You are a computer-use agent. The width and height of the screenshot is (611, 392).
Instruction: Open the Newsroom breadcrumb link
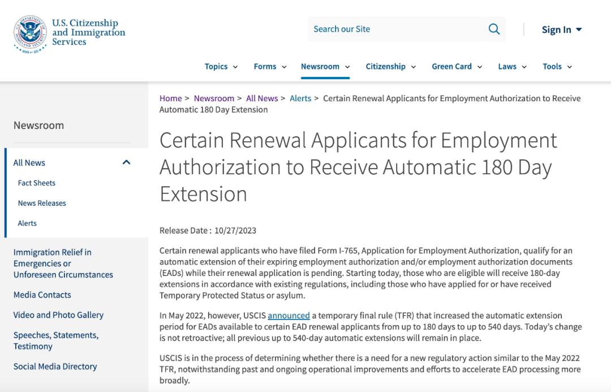point(214,98)
